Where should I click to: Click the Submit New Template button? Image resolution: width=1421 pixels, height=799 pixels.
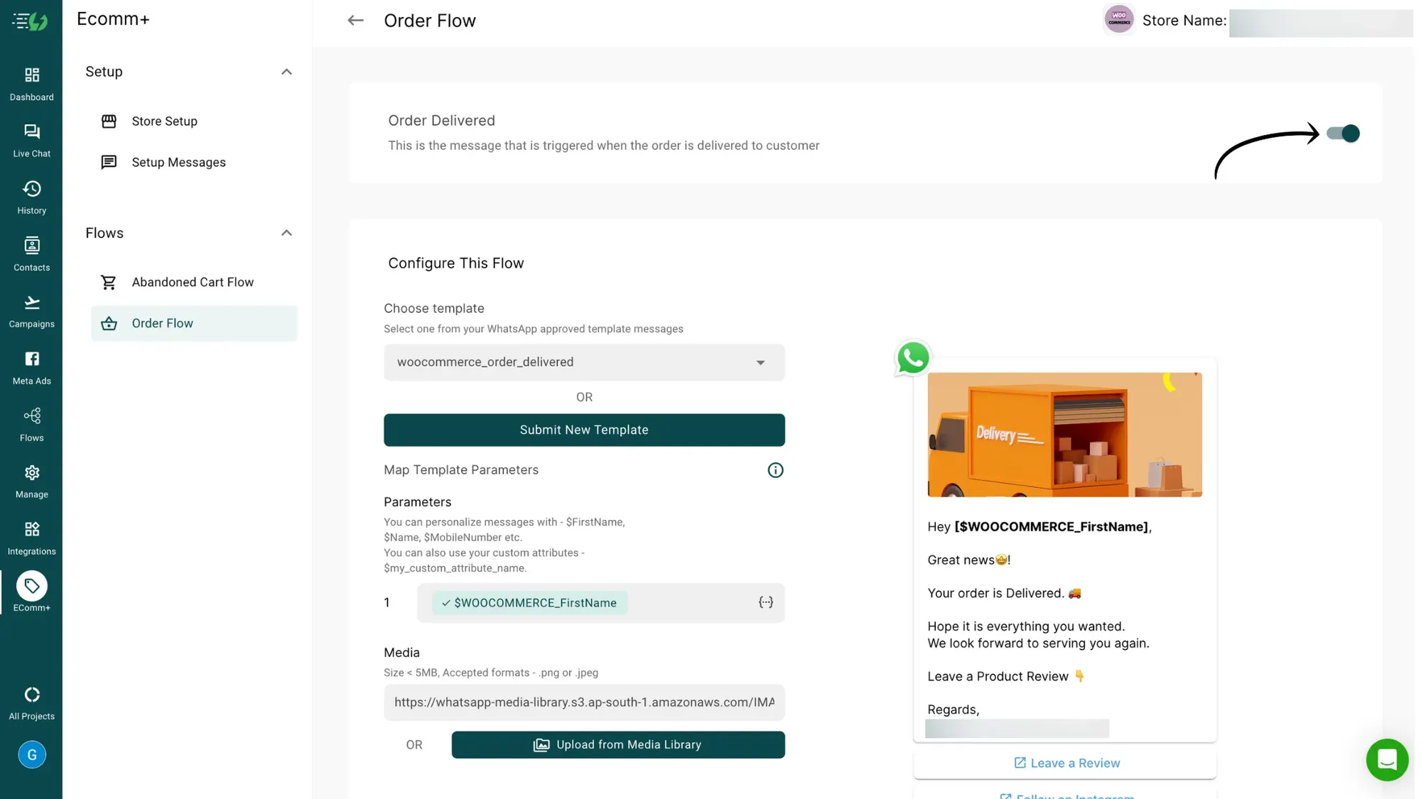coord(584,430)
